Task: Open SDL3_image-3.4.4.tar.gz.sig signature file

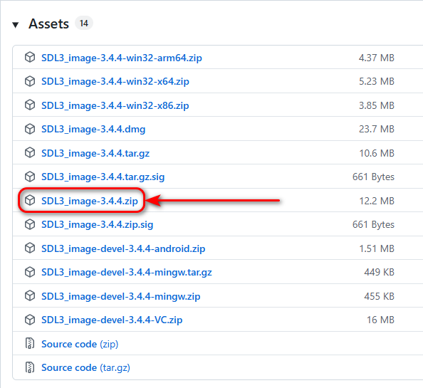Action: [103, 177]
